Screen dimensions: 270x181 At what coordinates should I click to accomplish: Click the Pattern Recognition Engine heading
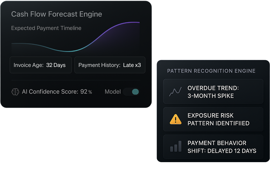coord(211,71)
